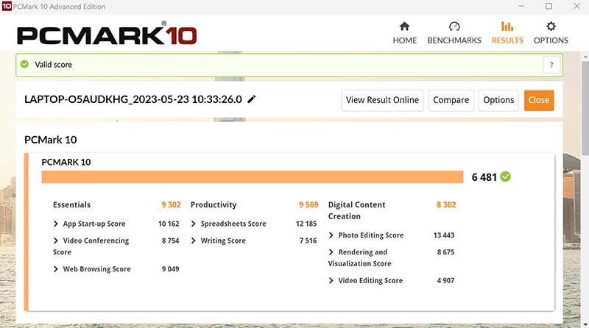Click the green checkmark beside 6 481
Viewport: 589px width, 328px height.
506,177
